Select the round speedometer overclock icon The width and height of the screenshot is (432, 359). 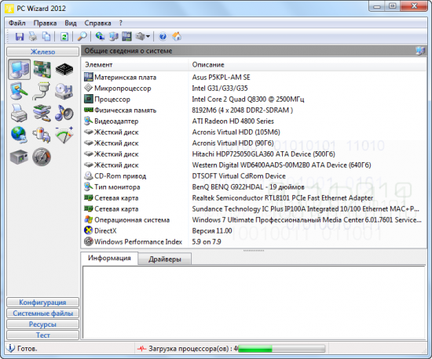click(x=42, y=157)
